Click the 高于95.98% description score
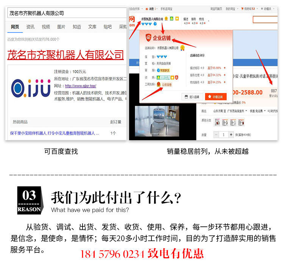This screenshot has height=263, width=284. [214, 68]
